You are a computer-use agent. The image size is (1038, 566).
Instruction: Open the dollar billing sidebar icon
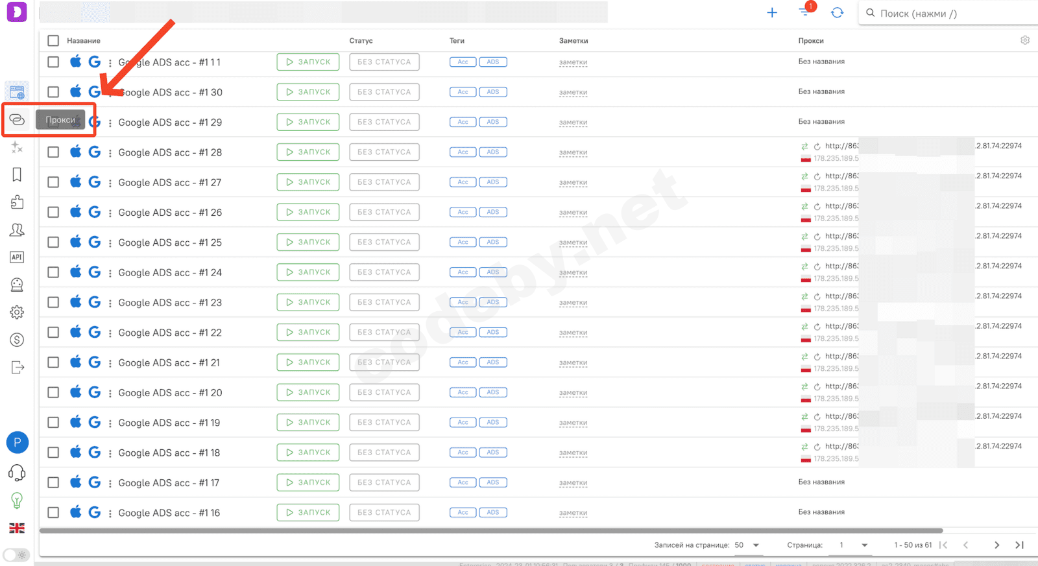(x=17, y=340)
